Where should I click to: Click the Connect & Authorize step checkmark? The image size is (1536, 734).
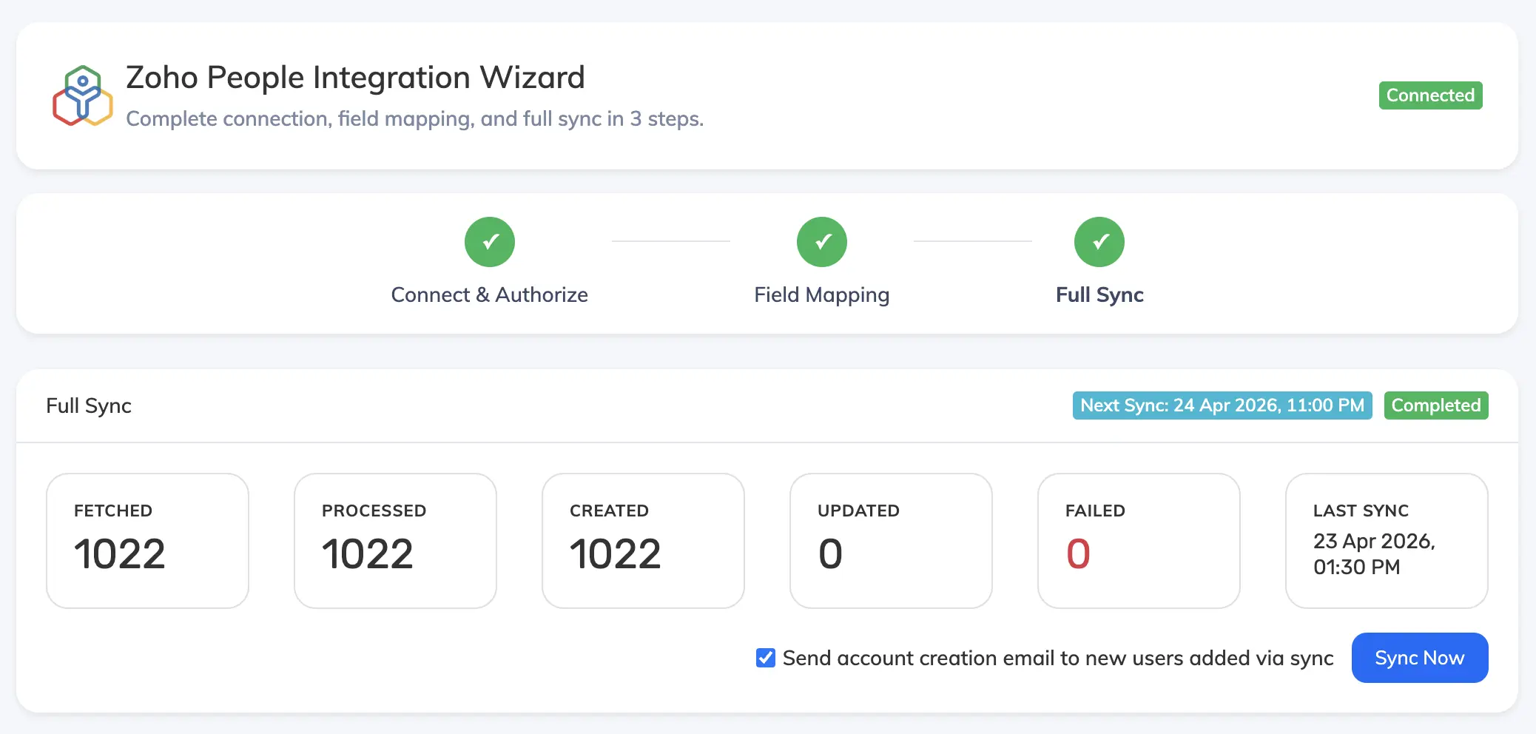[x=490, y=242]
